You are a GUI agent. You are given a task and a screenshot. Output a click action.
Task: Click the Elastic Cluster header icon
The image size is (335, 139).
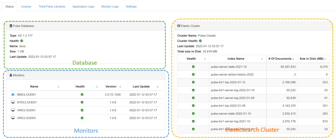(179, 26)
